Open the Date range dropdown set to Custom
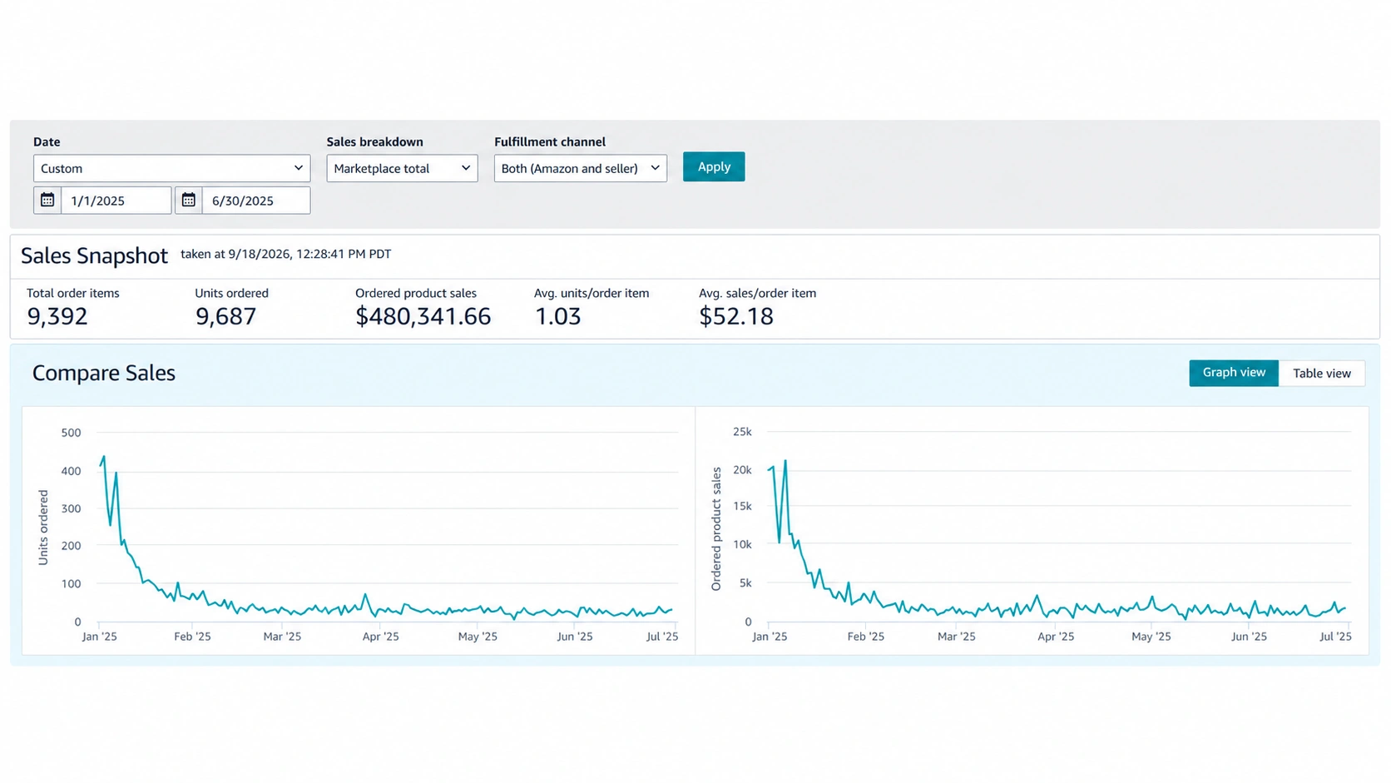The height and width of the screenshot is (783, 1391). point(171,168)
